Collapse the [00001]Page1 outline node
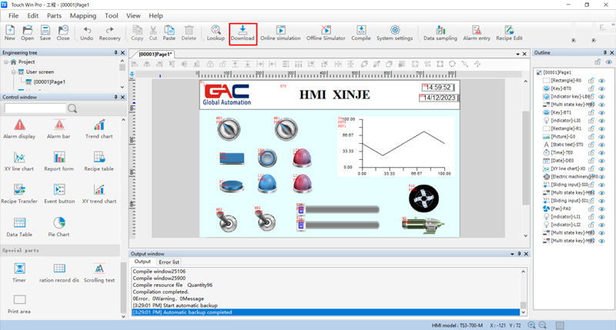The width and height of the screenshot is (616, 330). 539,72
